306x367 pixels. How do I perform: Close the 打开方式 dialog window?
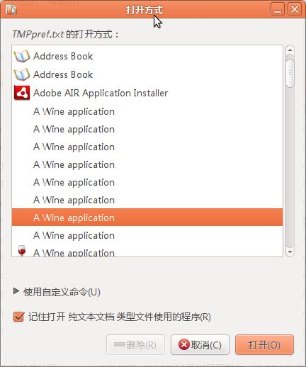pyautogui.click(x=295, y=10)
